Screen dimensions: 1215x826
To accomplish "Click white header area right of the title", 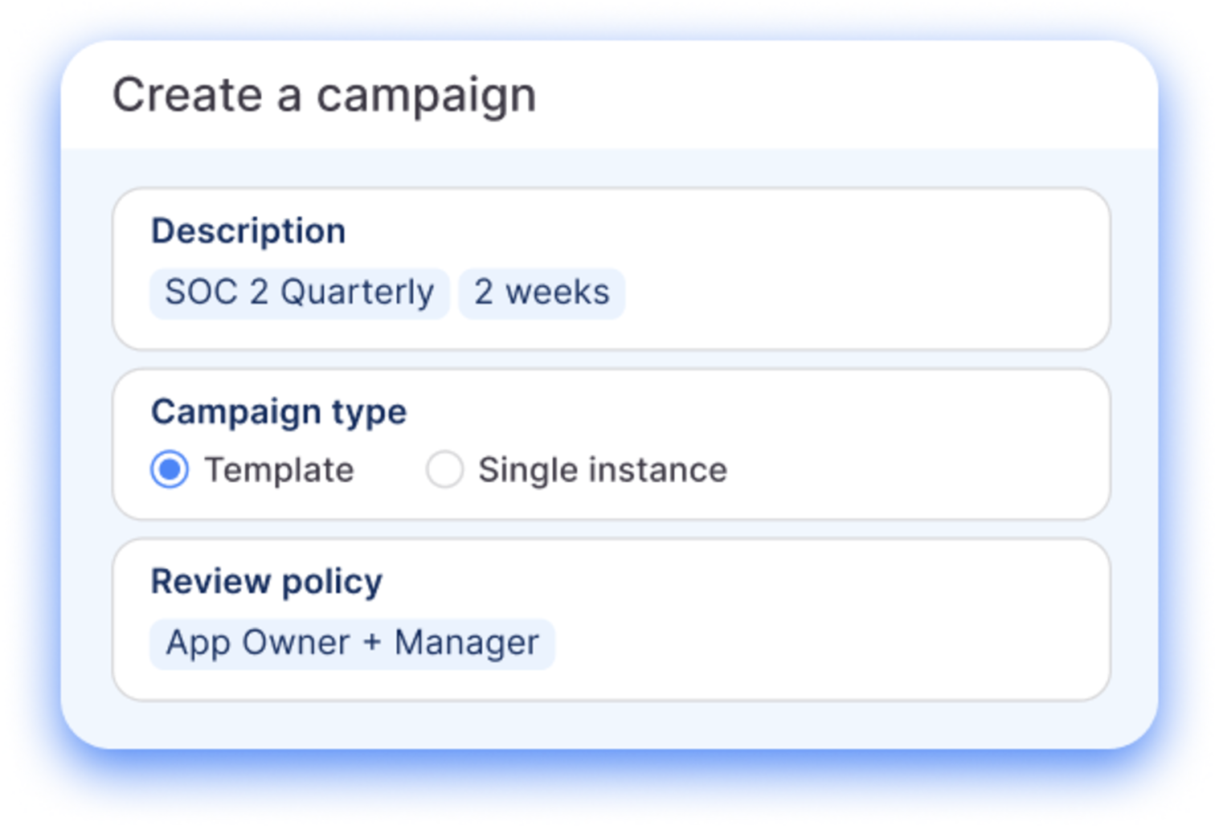I will [844, 96].
